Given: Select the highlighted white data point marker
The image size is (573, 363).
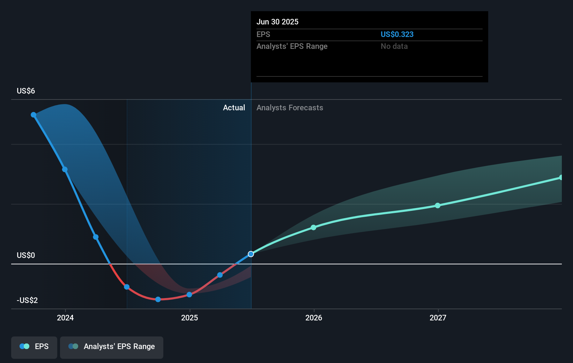Looking at the screenshot, I should pyautogui.click(x=251, y=254).
